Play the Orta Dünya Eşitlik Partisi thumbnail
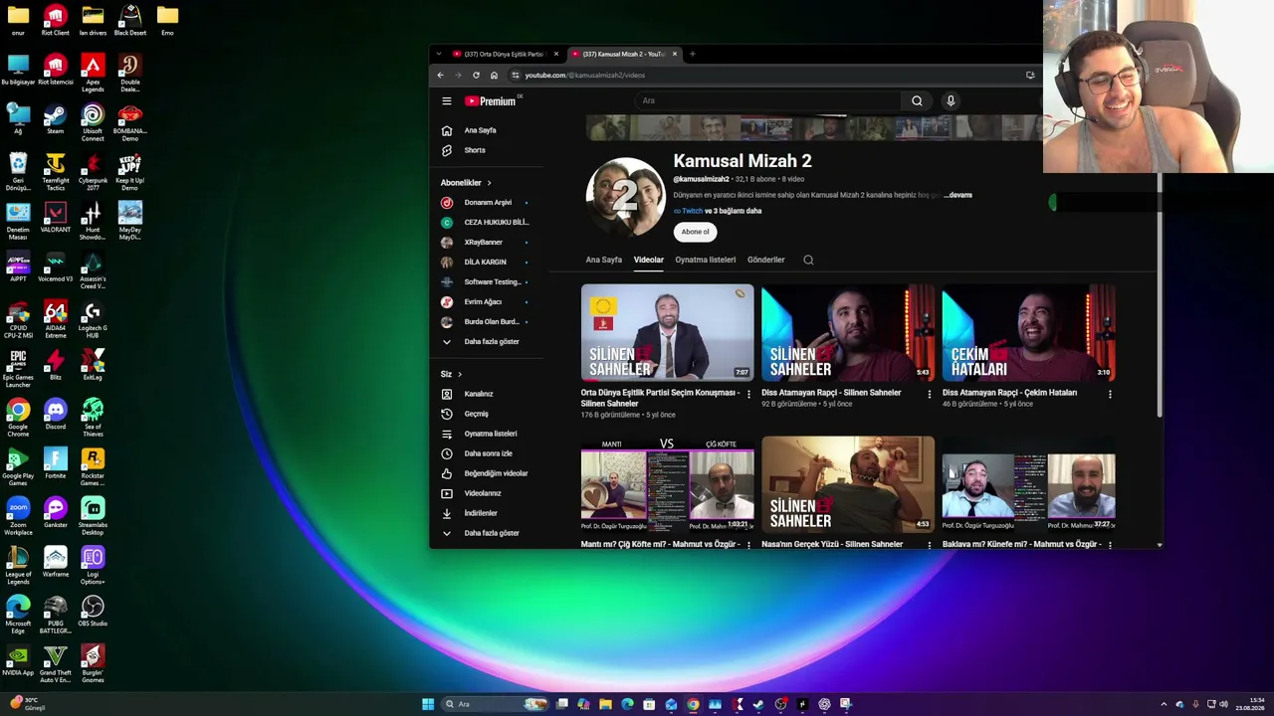1274x716 pixels. pyautogui.click(x=668, y=333)
